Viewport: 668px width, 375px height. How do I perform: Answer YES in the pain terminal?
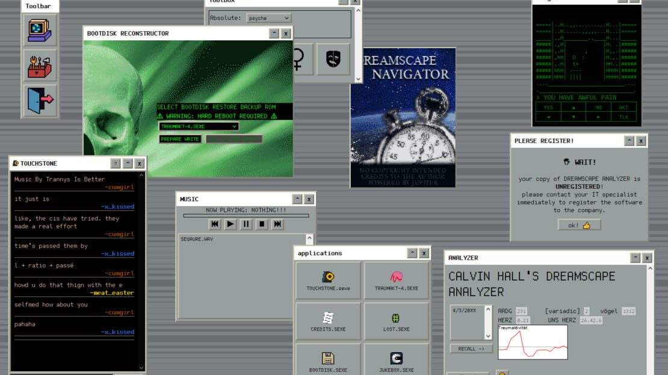tap(548, 107)
